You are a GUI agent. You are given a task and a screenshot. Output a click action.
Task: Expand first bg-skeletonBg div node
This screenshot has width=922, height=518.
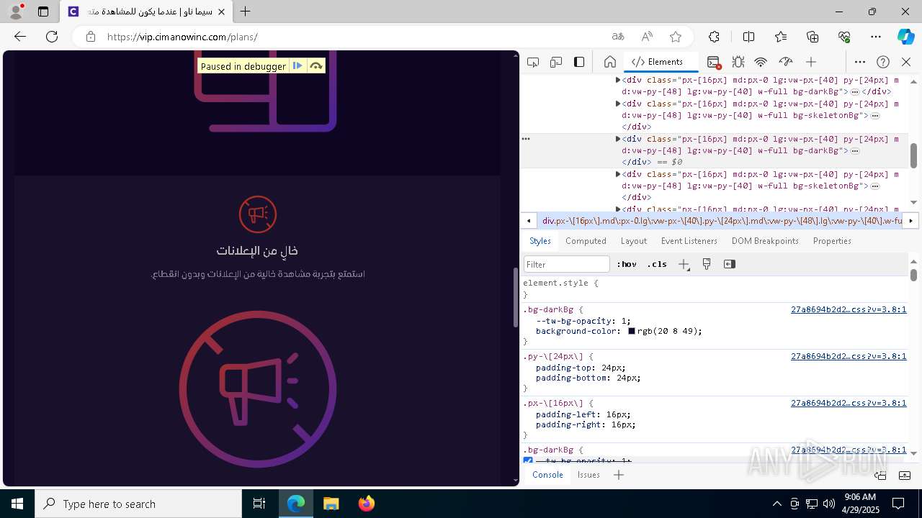click(618, 104)
